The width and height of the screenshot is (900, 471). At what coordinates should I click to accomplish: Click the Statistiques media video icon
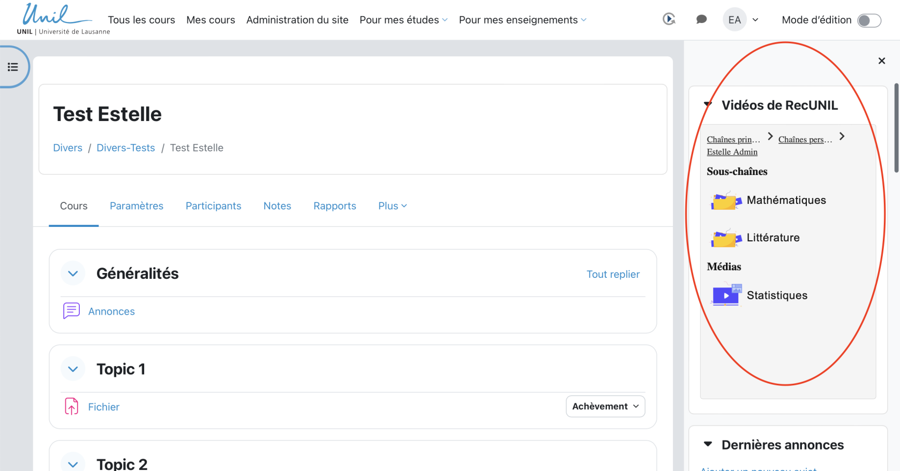726,295
